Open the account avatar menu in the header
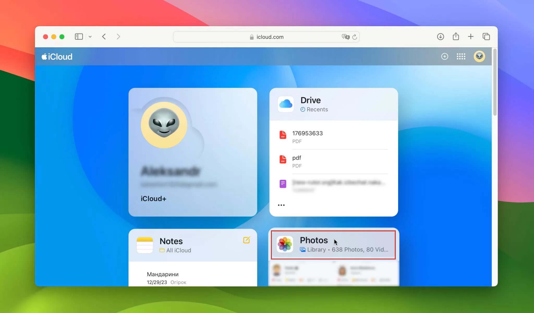This screenshot has width=534, height=313. click(479, 56)
